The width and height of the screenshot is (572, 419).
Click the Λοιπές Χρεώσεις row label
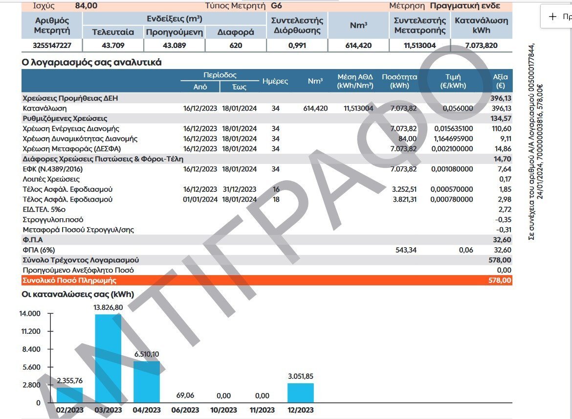(51, 179)
